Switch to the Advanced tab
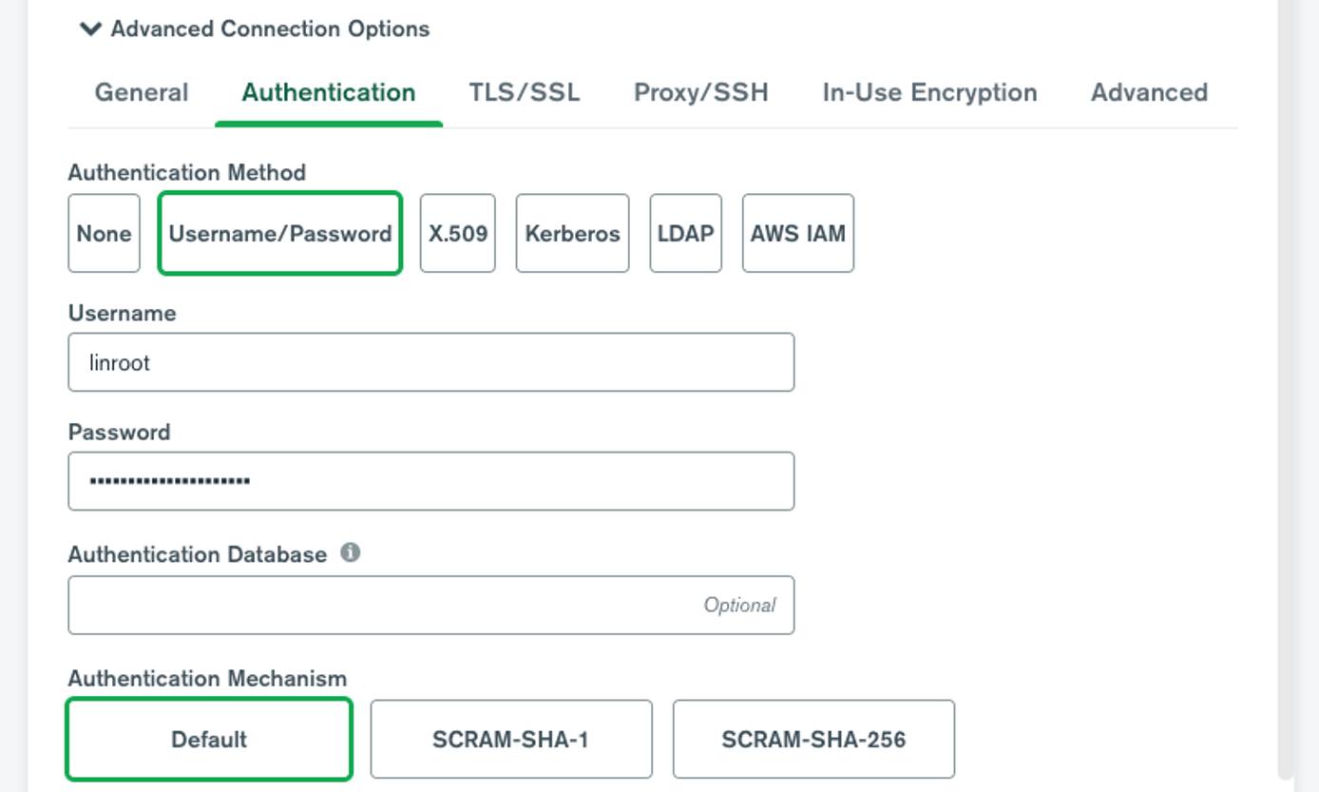Viewport: 1319px width, 792px height. point(1150,92)
